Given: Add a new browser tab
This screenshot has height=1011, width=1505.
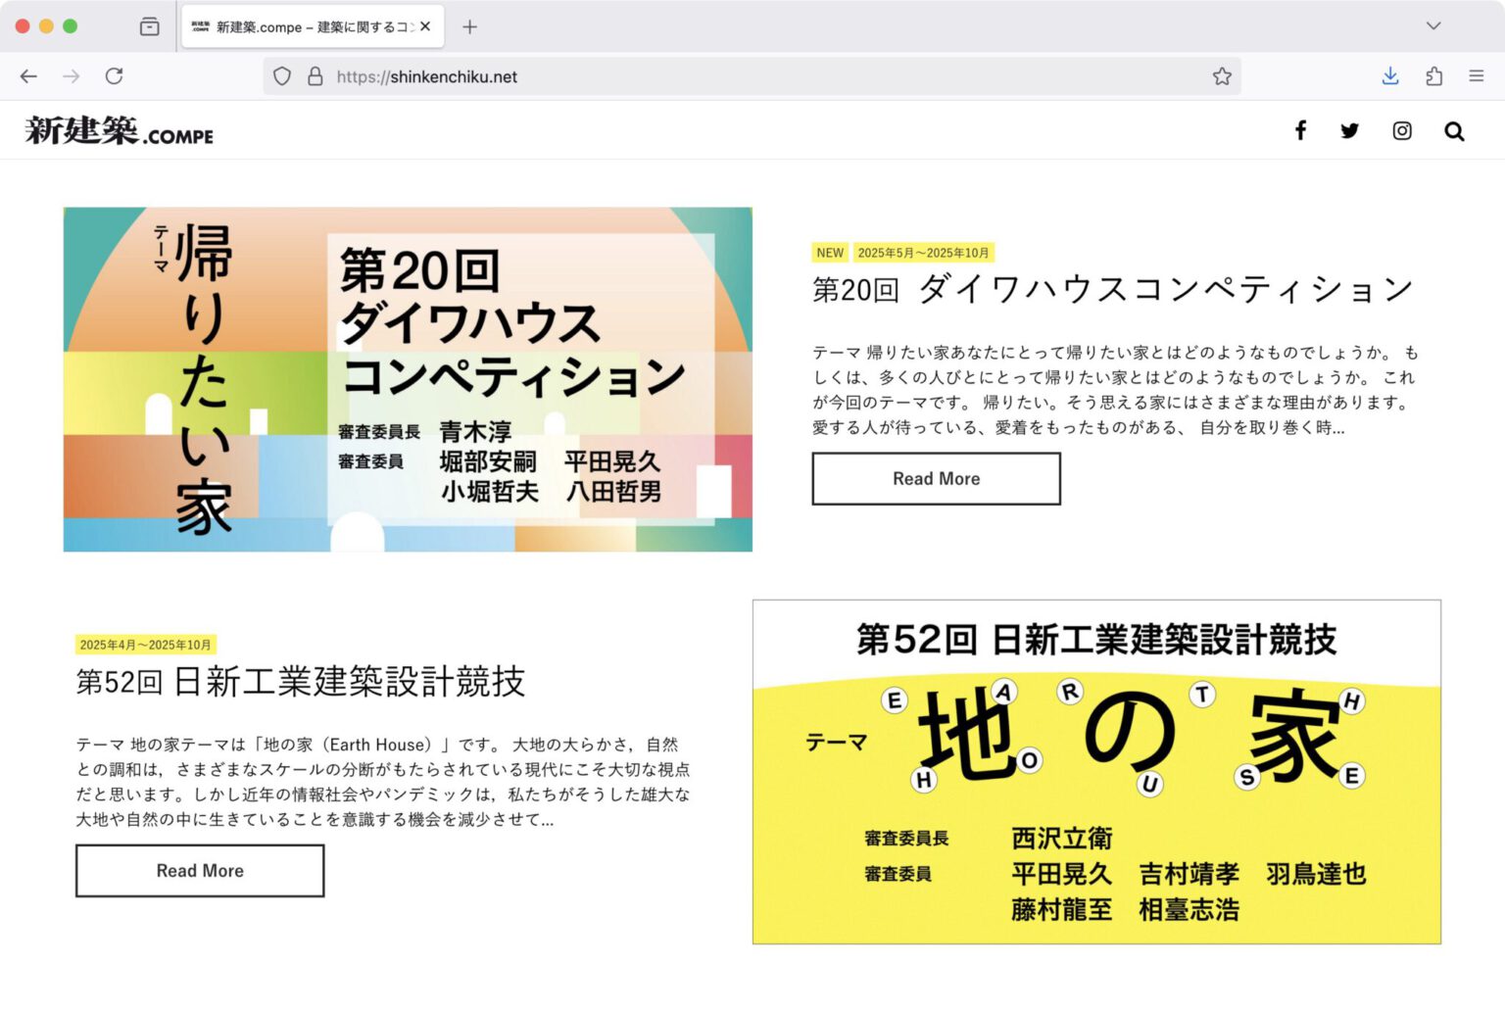Looking at the screenshot, I should tap(470, 26).
